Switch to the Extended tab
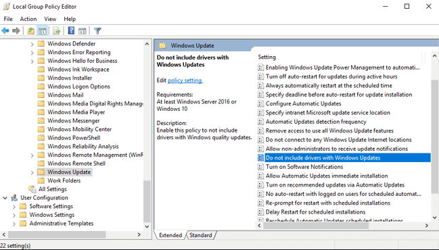Viewport: 439px width, 250px height. click(170, 235)
